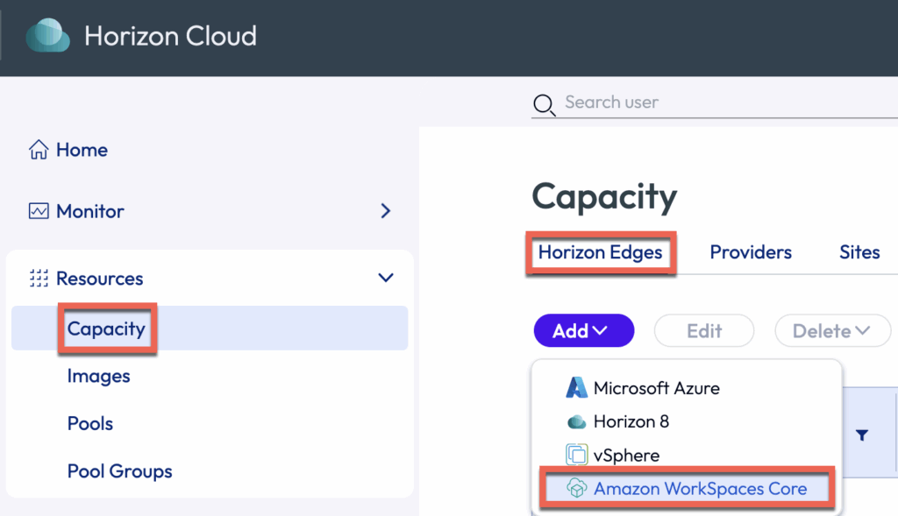Image resolution: width=898 pixels, height=516 pixels.
Task: Click the column filter funnel icon
Action: pos(862,435)
